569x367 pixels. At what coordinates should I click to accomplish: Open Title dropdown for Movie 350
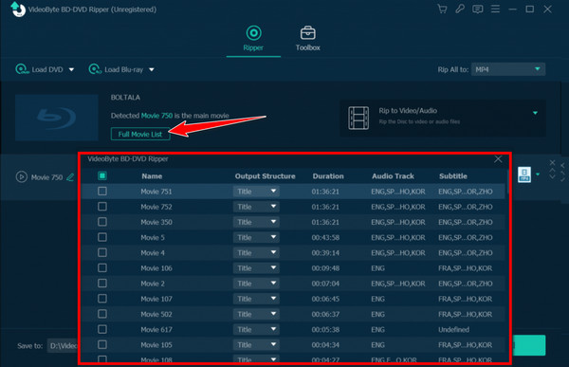[x=256, y=222]
